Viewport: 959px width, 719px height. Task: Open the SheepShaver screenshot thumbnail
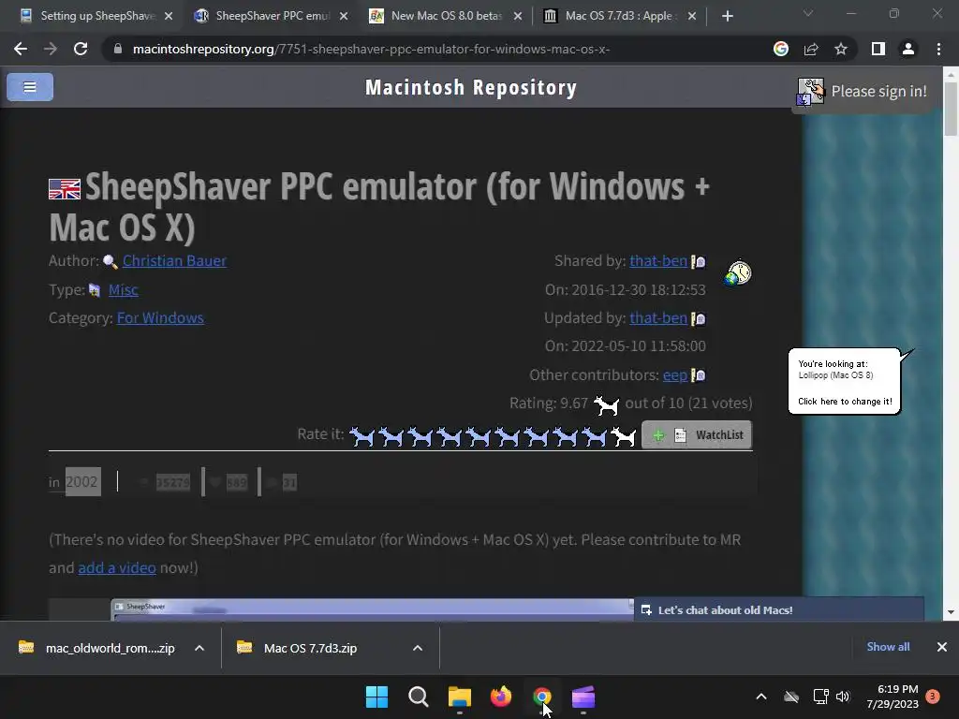(x=372, y=609)
